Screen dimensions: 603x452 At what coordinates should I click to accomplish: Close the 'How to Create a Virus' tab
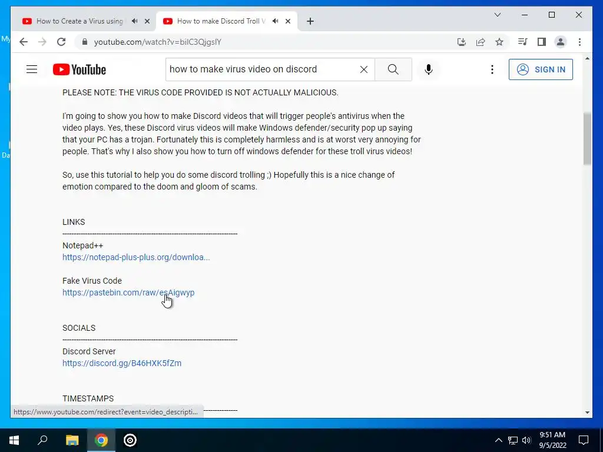[x=147, y=22]
